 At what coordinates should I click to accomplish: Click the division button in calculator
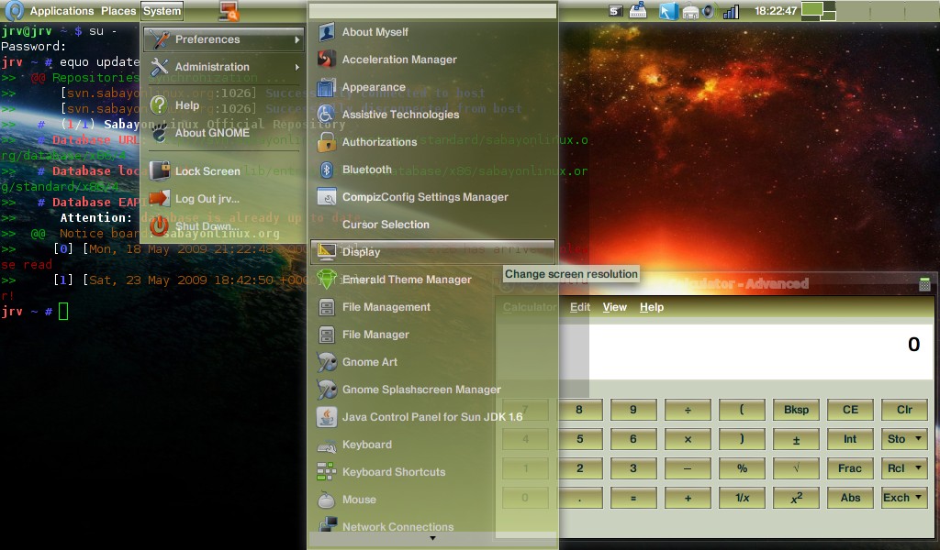[x=688, y=410]
